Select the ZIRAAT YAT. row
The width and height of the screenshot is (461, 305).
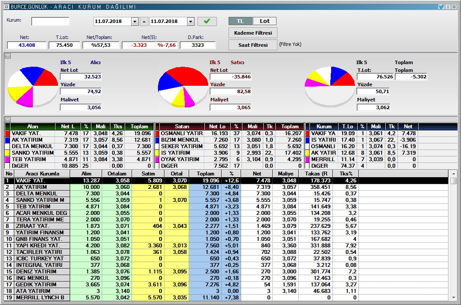226,226
